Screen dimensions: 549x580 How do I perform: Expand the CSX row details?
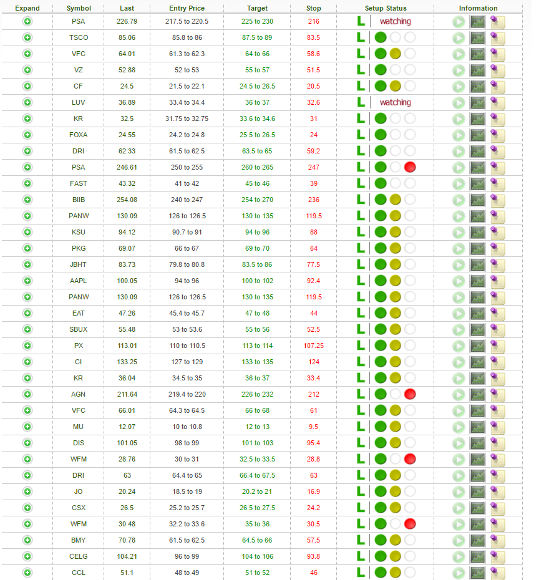27,508
